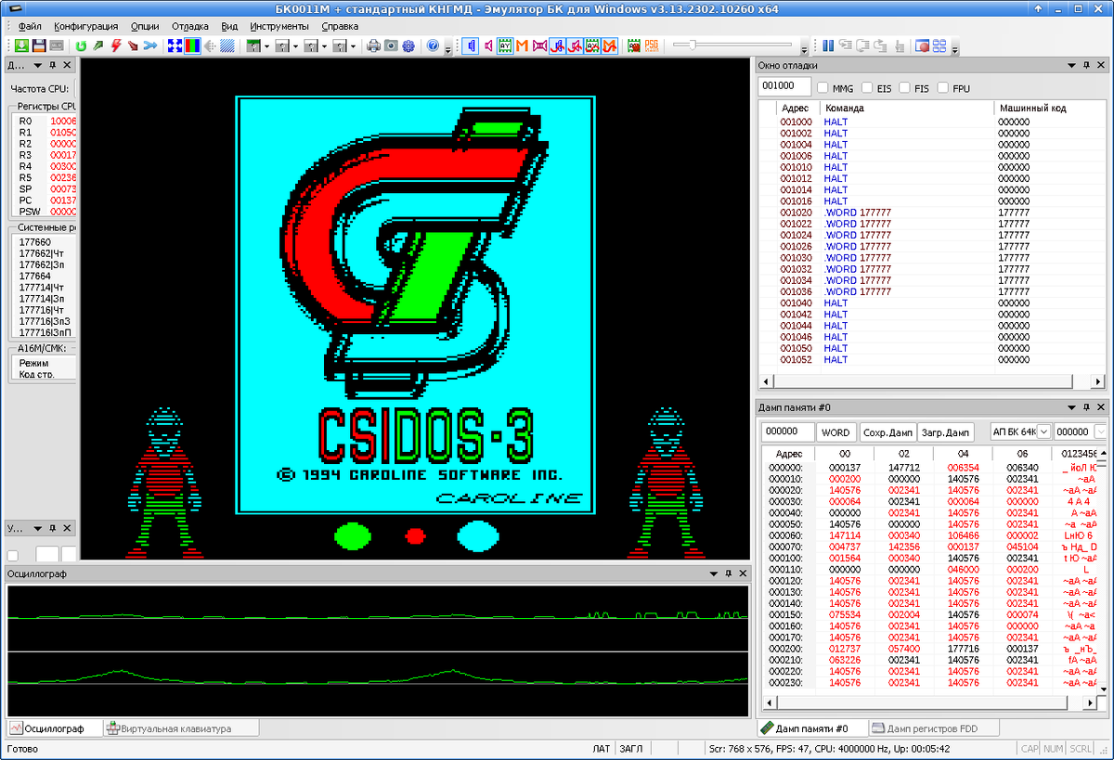Click the debugger horizontal scrollbar
This screenshot has width=1114, height=760.
tap(932, 381)
